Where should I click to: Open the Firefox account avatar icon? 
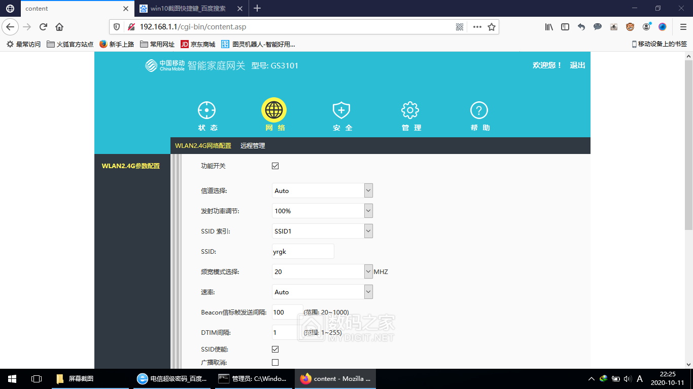pos(646,27)
